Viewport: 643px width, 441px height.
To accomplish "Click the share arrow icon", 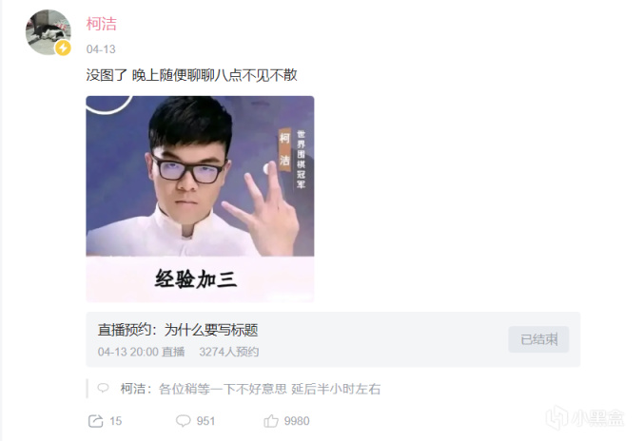I will (x=95, y=421).
